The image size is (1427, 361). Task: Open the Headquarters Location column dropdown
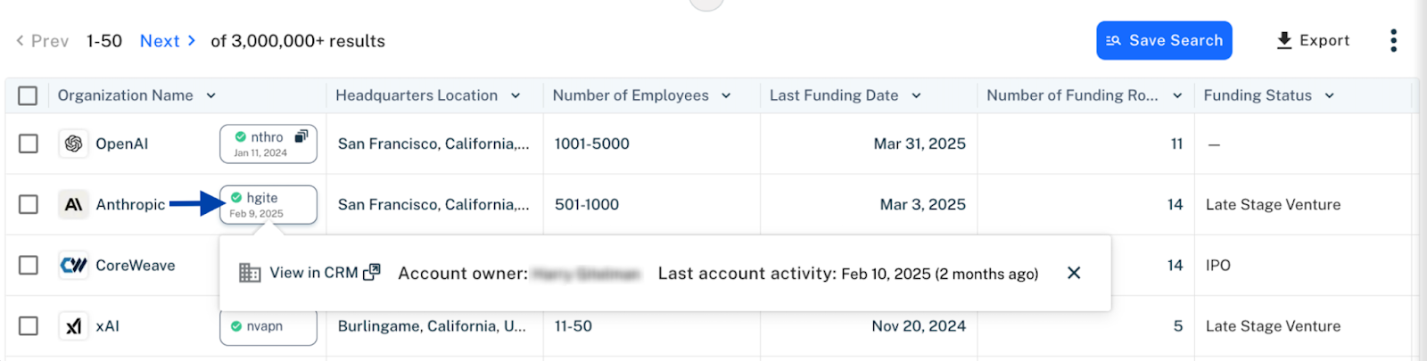click(516, 95)
